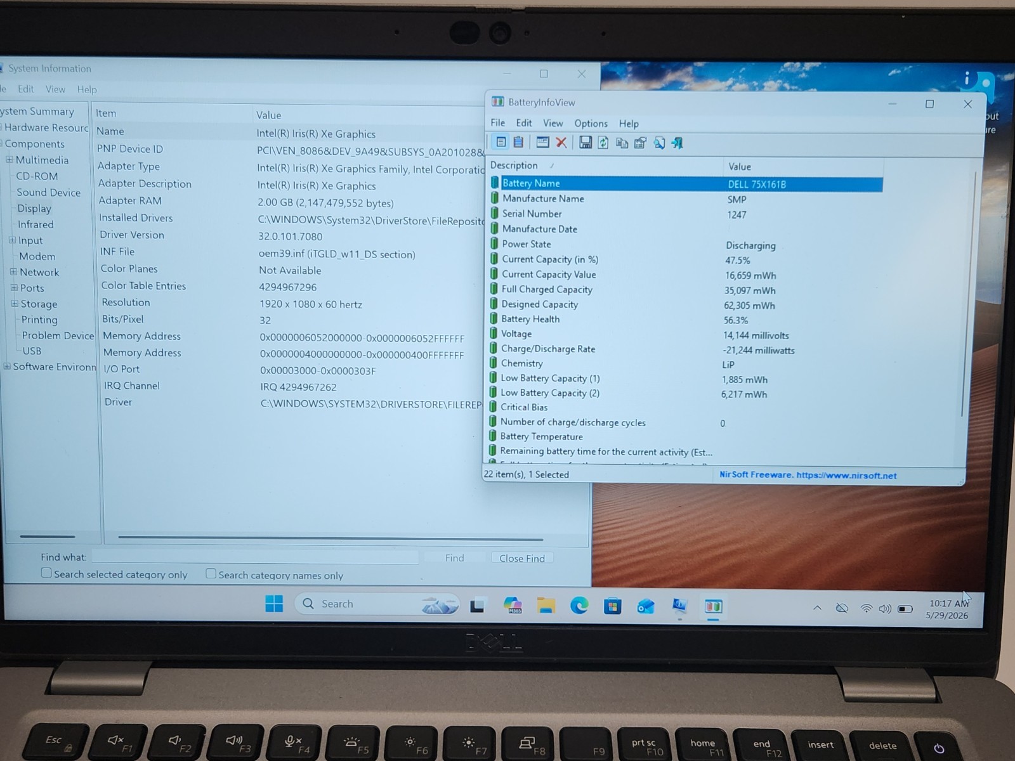Select Number of charge/discharge cycles row
The image size is (1015, 761).
[683, 422]
